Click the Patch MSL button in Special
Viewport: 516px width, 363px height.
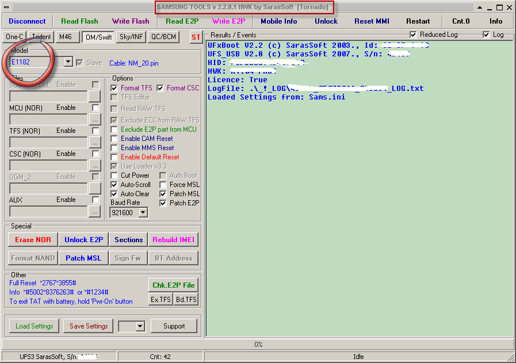(83, 258)
